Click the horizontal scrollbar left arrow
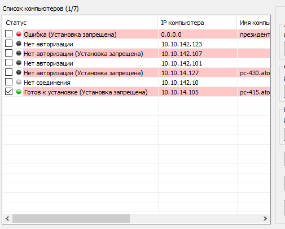The height and width of the screenshot is (229, 285). (7, 218)
